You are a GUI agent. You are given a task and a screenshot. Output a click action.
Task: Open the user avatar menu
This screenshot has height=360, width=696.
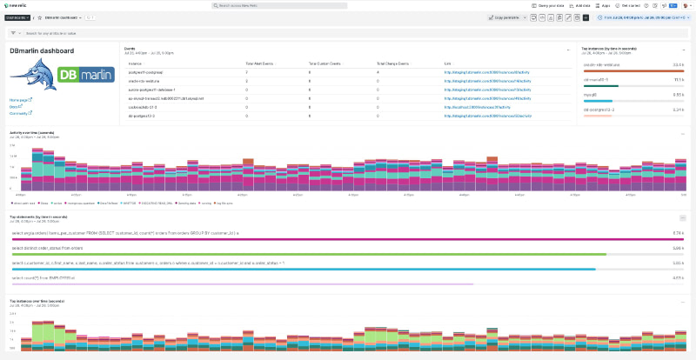pyautogui.click(x=686, y=5)
